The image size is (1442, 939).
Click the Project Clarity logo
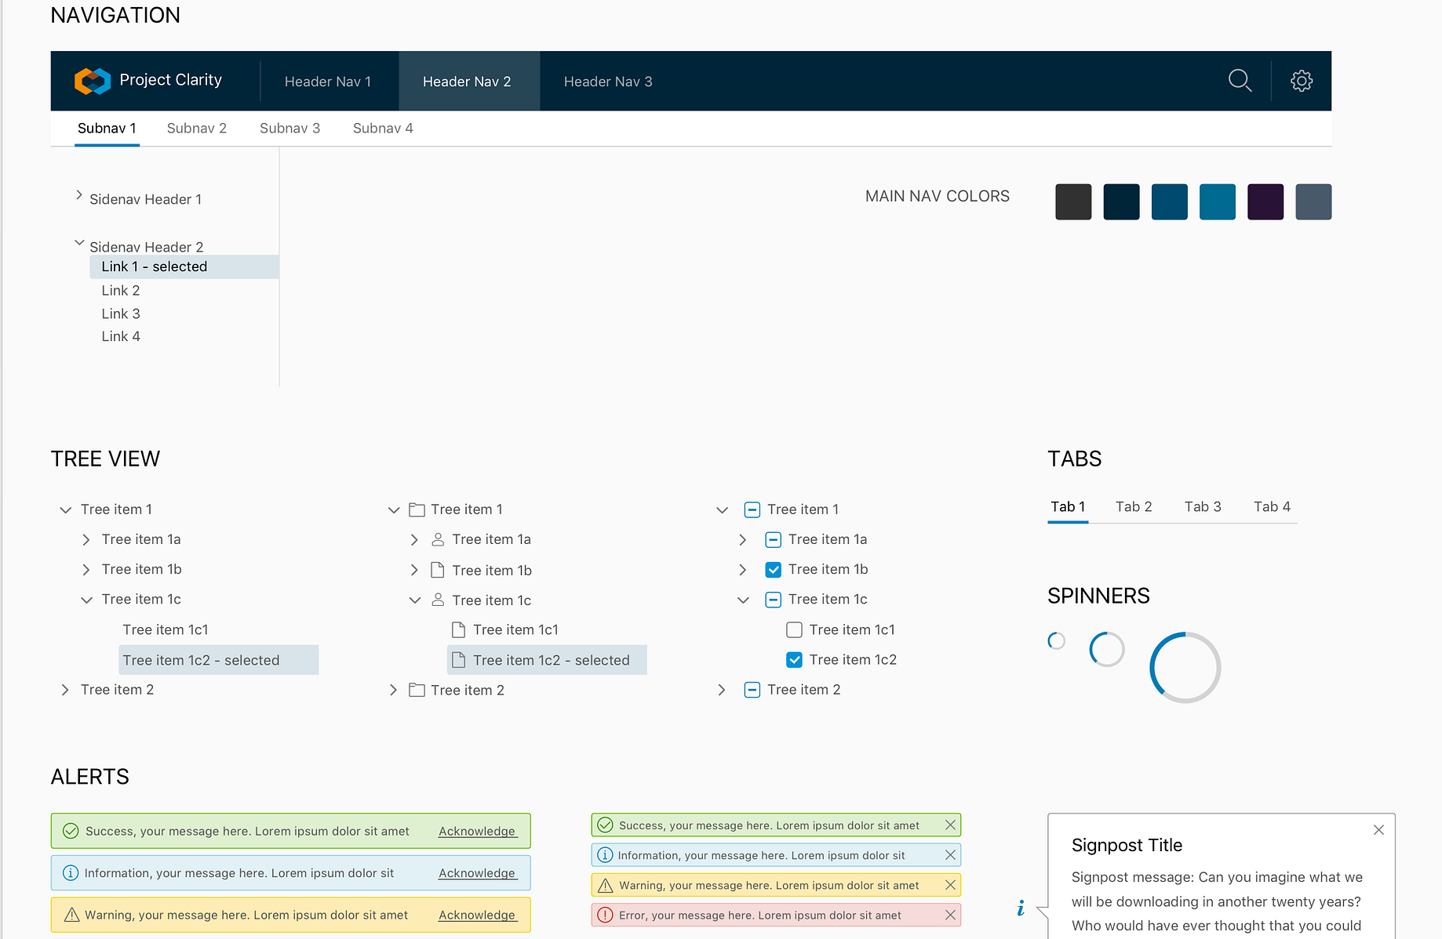[92, 81]
